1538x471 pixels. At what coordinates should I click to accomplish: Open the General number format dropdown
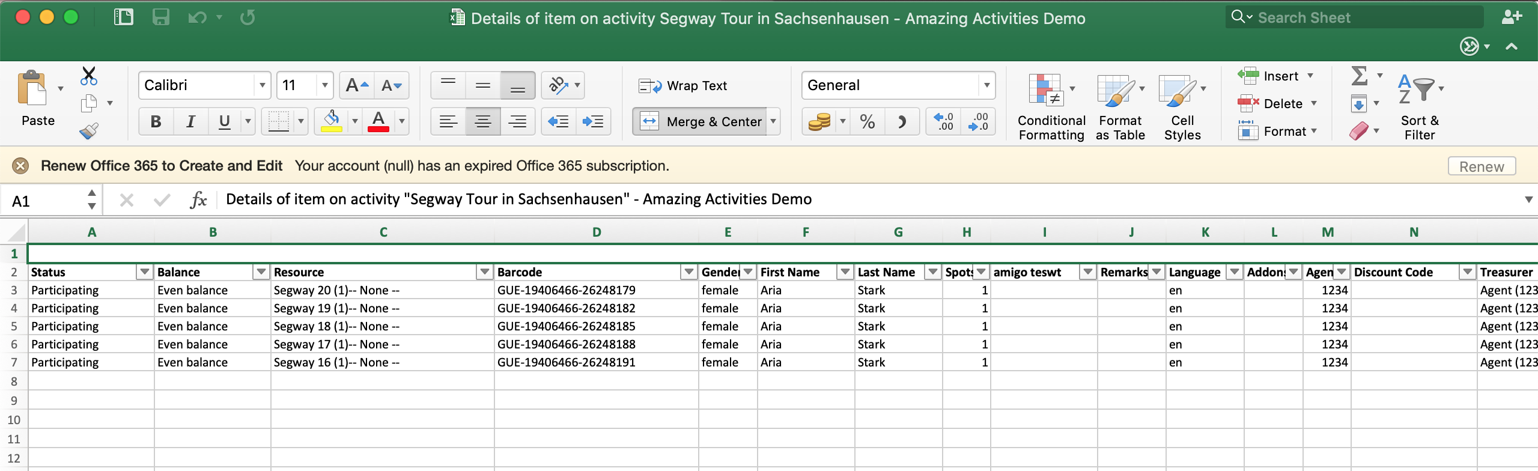(987, 85)
